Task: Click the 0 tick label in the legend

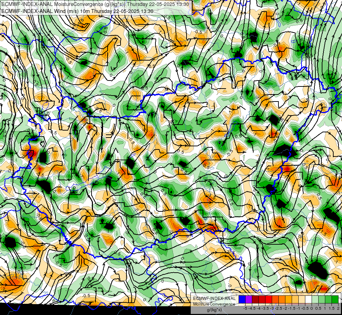Action: tap(312, 308)
